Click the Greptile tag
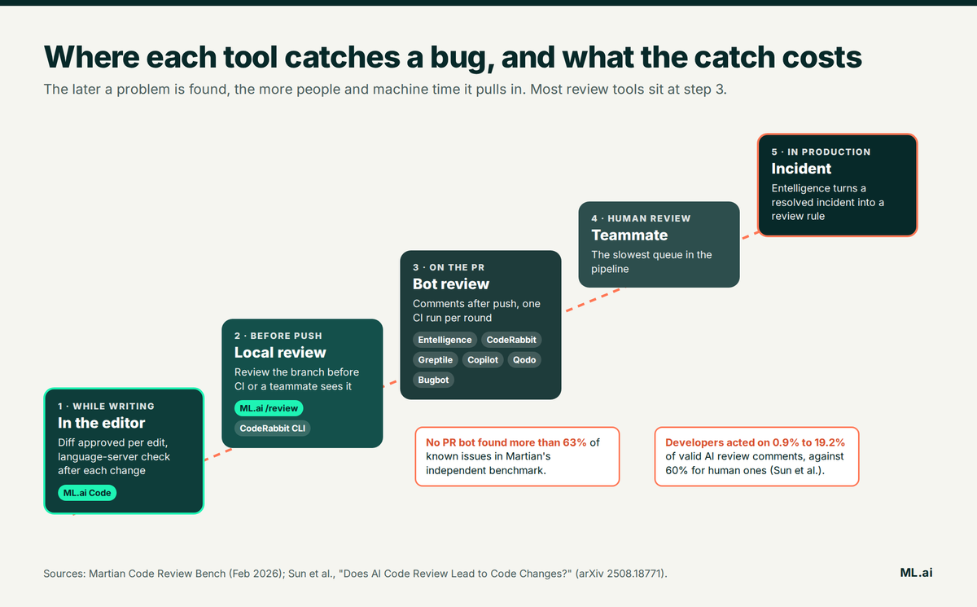Viewport: 977px width, 607px height. (x=436, y=359)
